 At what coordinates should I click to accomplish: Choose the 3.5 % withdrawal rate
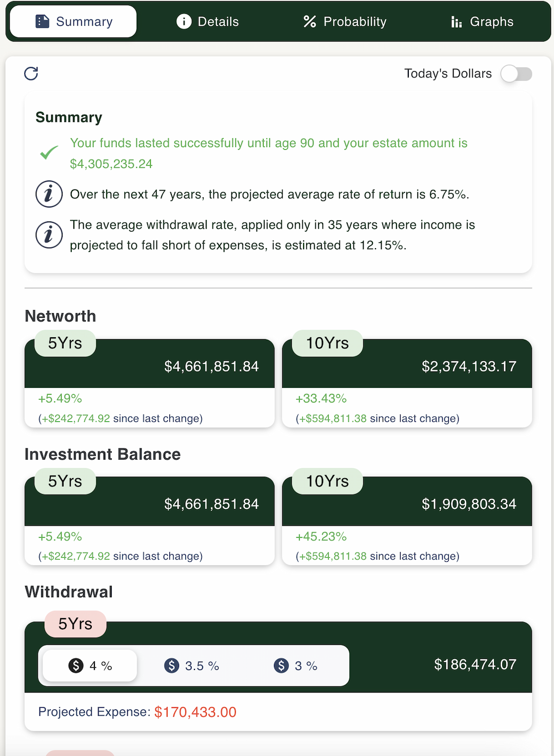pos(192,665)
